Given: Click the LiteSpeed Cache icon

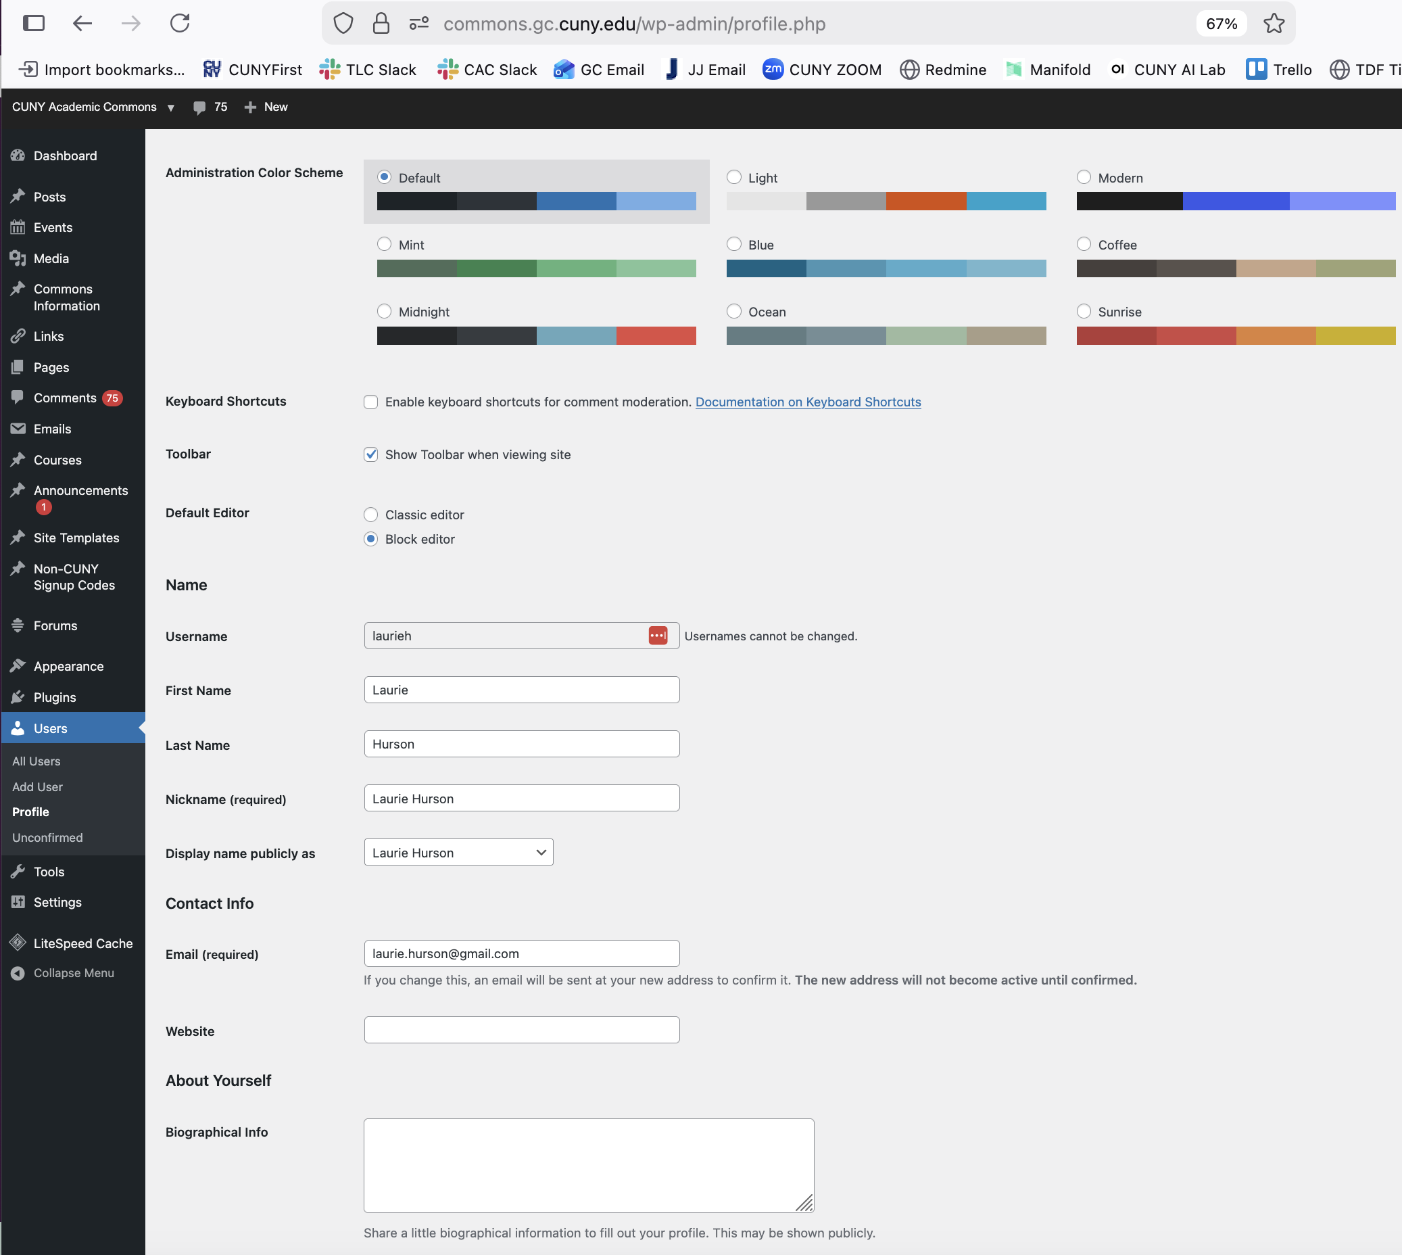Looking at the screenshot, I should 18,943.
